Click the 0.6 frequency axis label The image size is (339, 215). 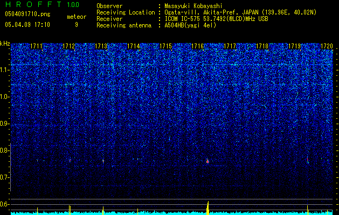pos(4,204)
